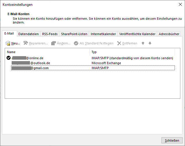
Task: Click the Ändern folder icon
Action: (x=54, y=43)
